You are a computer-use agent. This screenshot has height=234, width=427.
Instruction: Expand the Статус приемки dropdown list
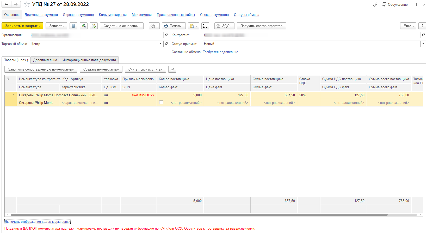tap(423, 44)
